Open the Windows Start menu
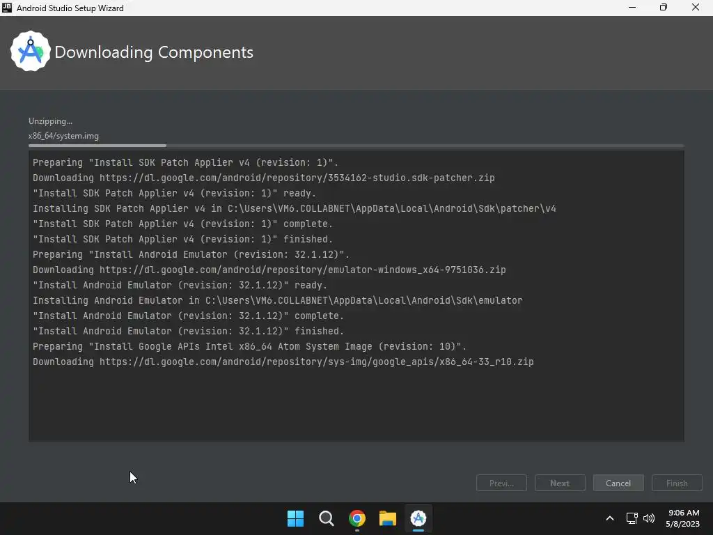The width and height of the screenshot is (713, 535). [x=295, y=518]
